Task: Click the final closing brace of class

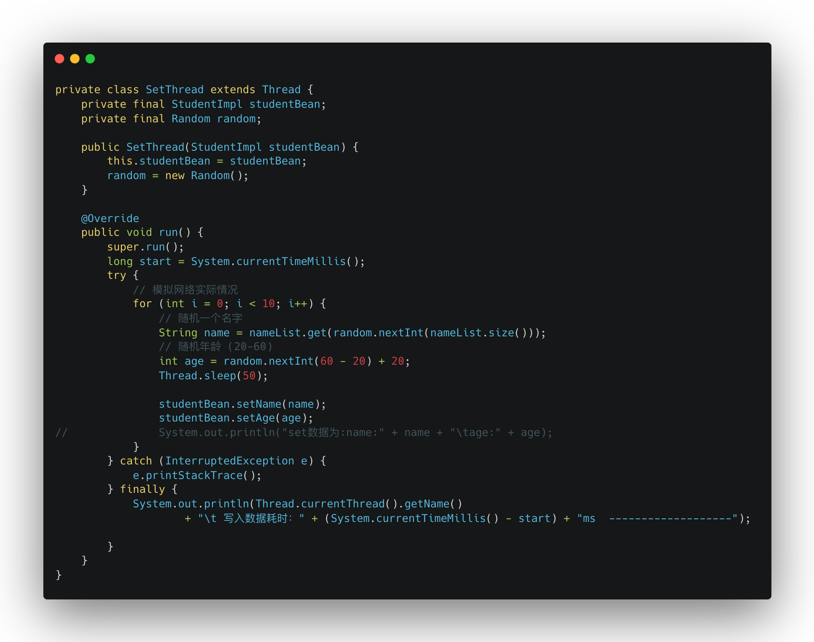Action: [x=59, y=575]
